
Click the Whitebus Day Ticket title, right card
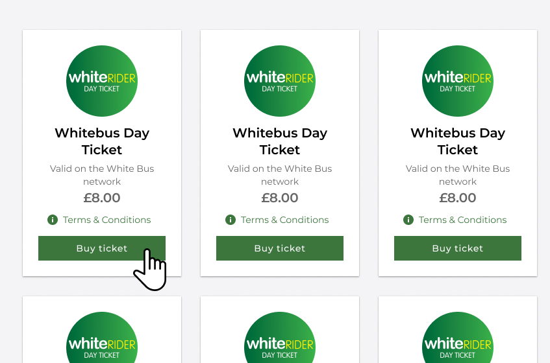(457, 141)
